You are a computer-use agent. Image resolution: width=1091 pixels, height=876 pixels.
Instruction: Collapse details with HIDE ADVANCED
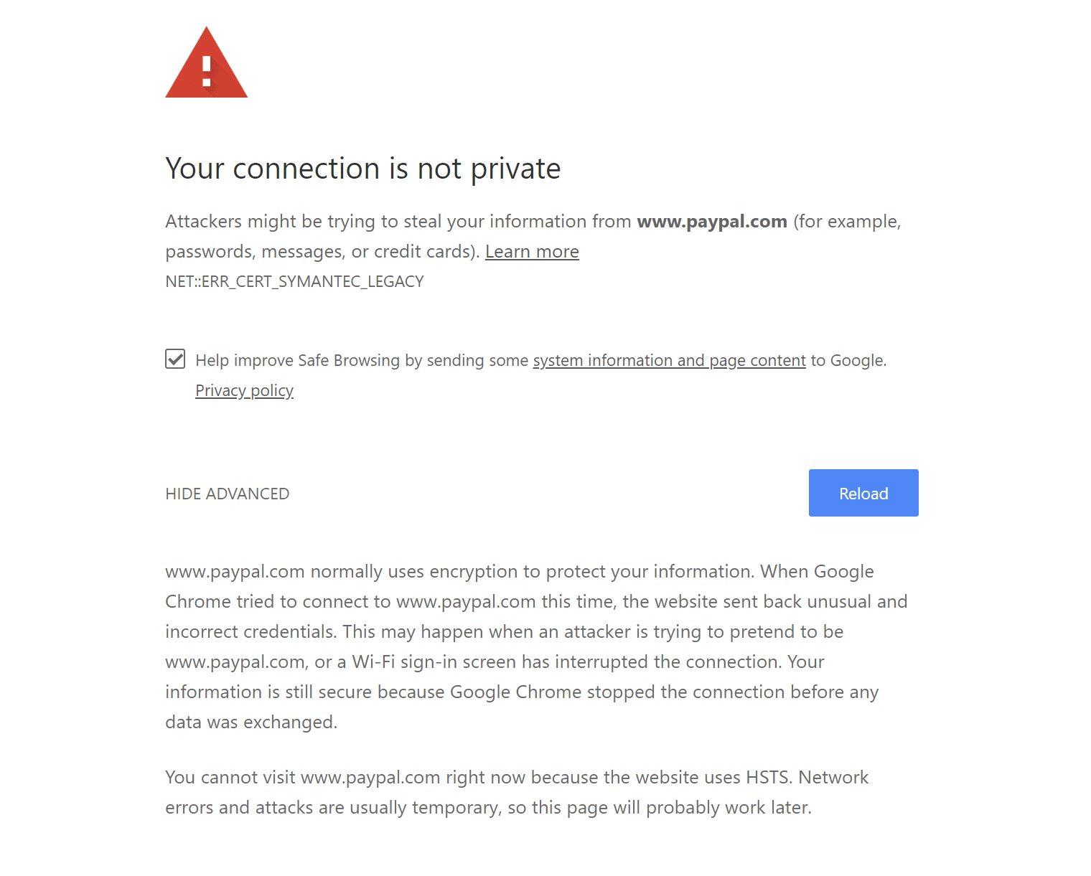(x=227, y=494)
